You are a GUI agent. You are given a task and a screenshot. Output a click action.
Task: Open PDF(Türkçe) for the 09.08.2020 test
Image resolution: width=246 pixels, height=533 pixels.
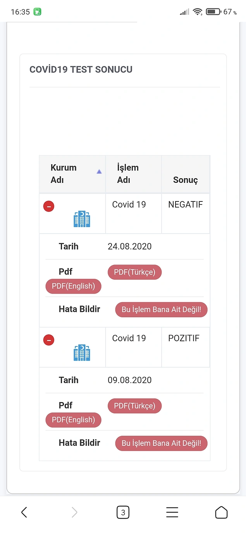pos(134,406)
